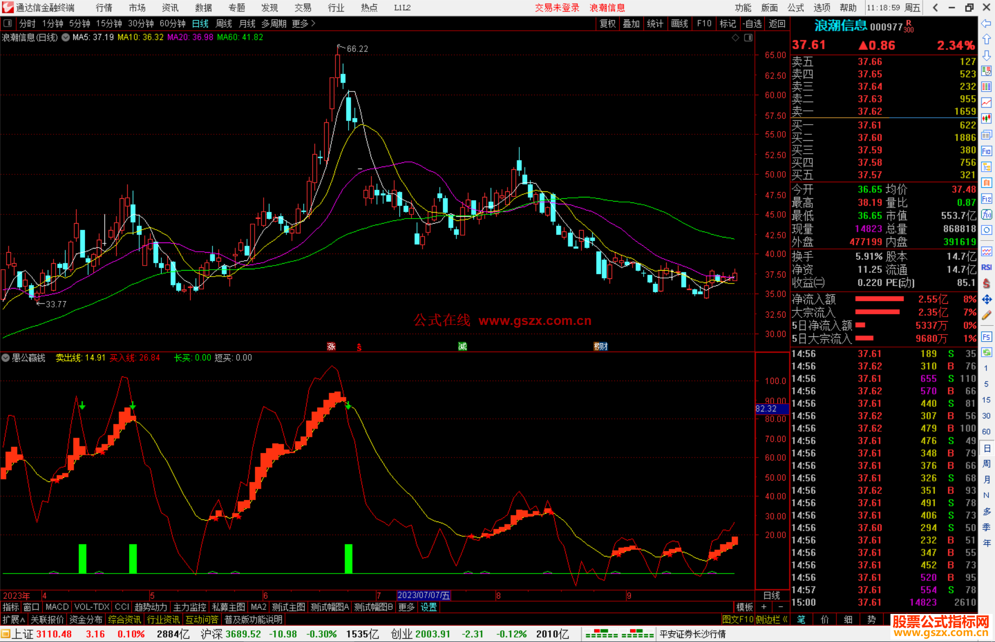Click the 减 marker below the price chart
995x642 pixels.
(x=462, y=346)
